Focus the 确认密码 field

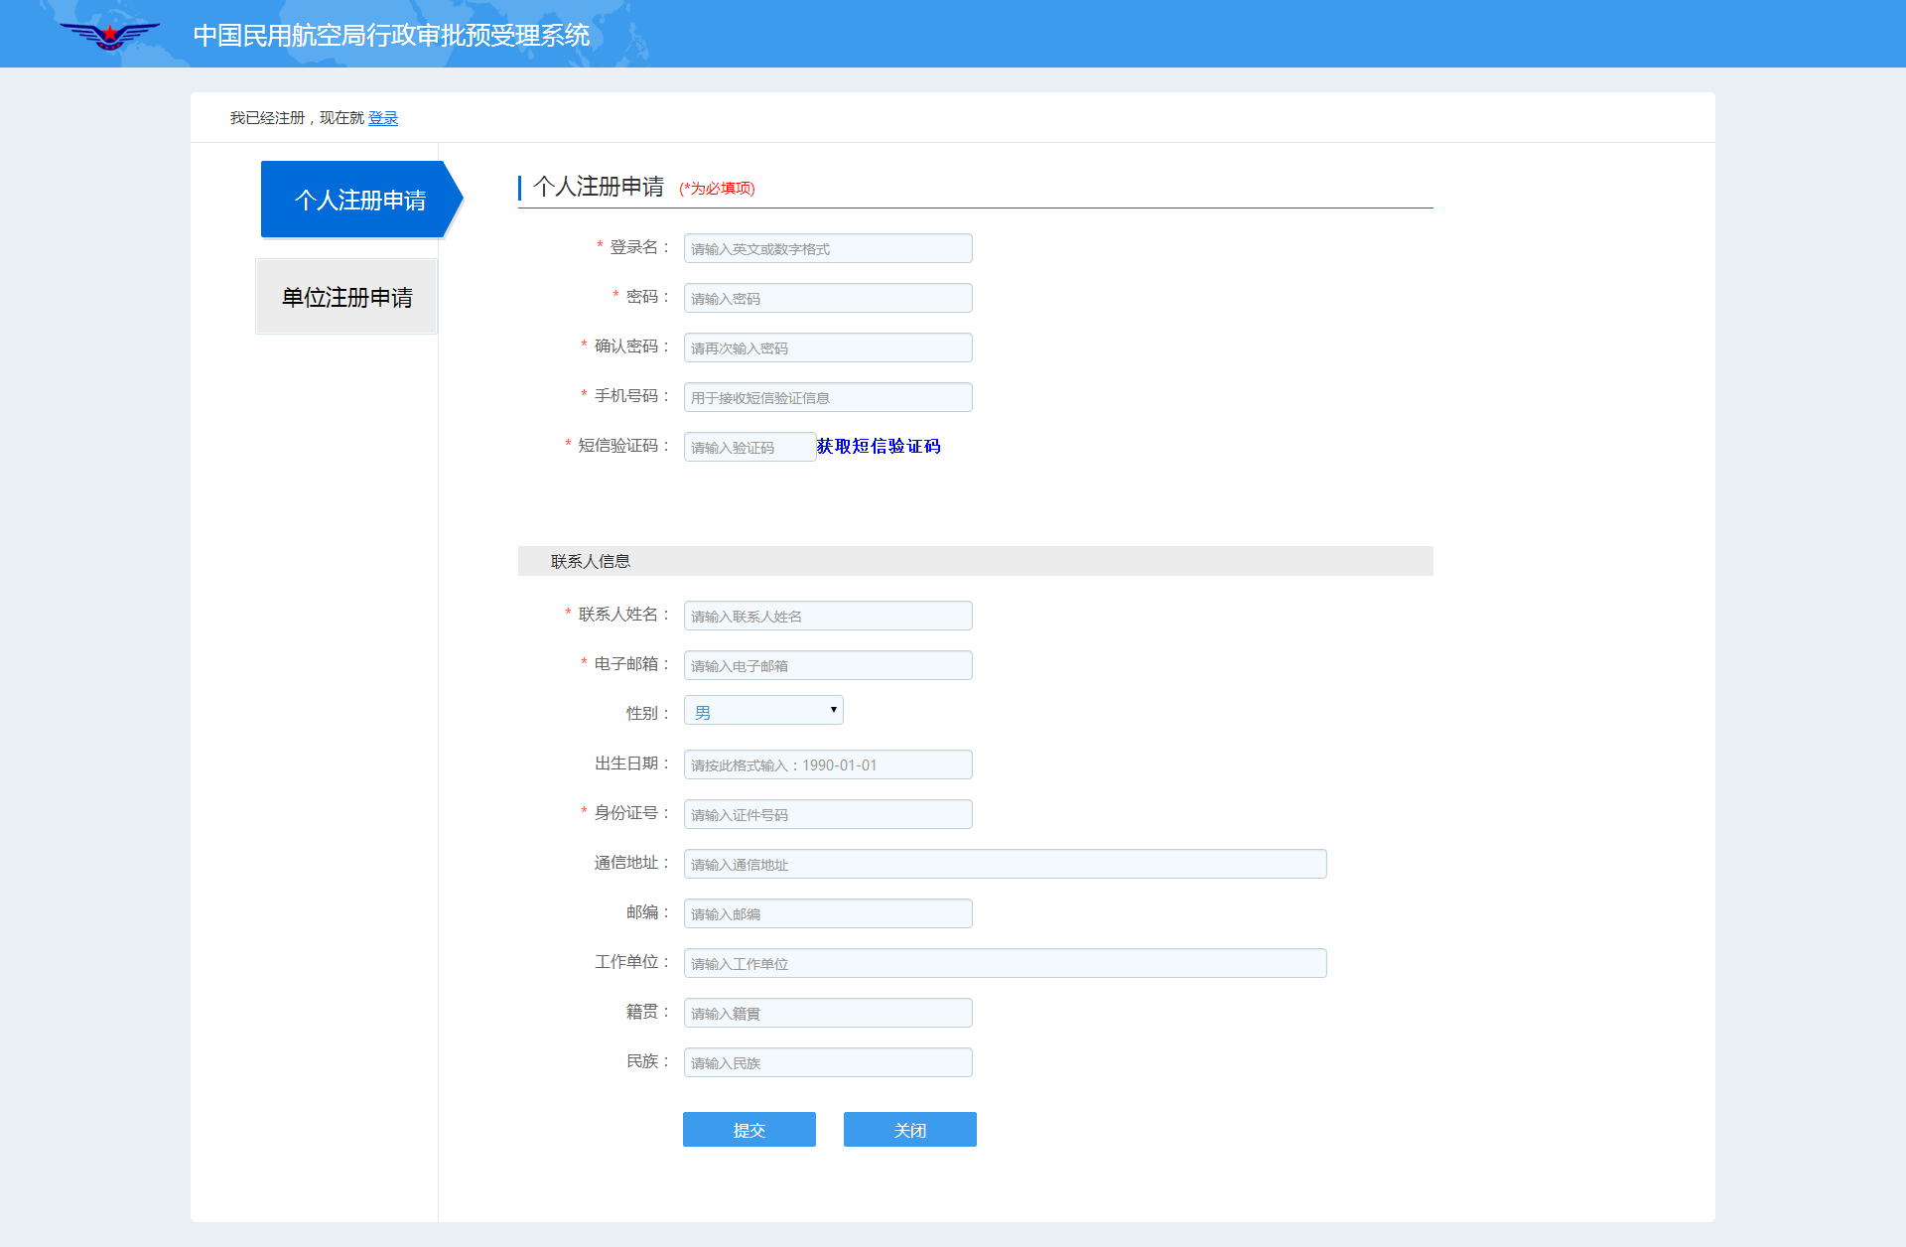(828, 347)
